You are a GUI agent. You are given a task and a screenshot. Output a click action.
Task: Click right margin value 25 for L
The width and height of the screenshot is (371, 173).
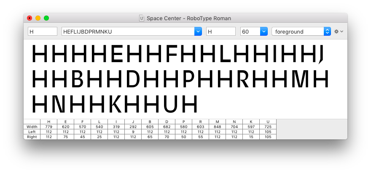pyautogui.click(x=99, y=137)
